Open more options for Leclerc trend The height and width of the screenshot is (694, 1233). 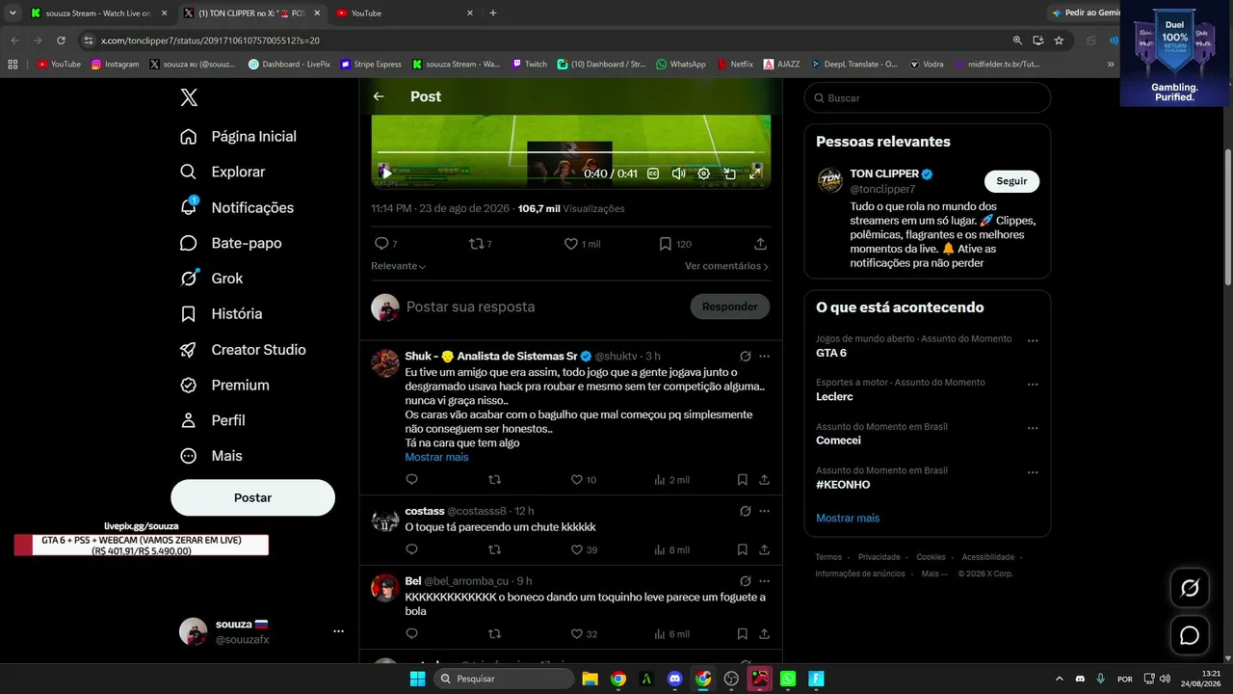tap(1033, 384)
